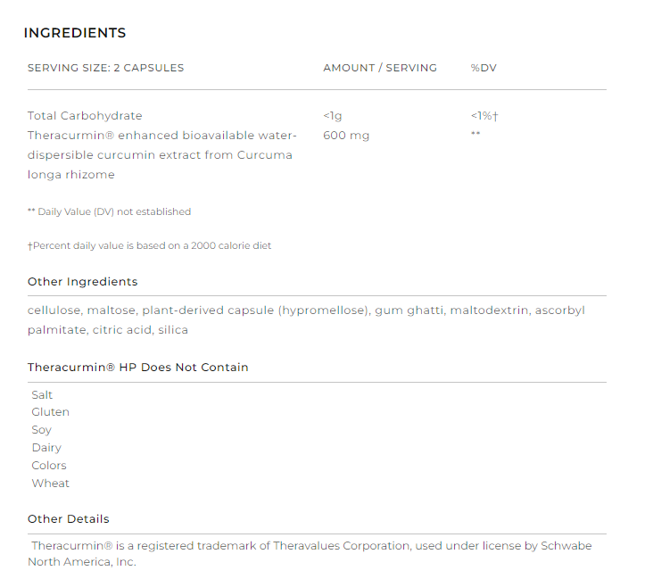Viewport: 653px width, 579px height.
Task: Click the Dairy list item
Action: pos(46,448)
